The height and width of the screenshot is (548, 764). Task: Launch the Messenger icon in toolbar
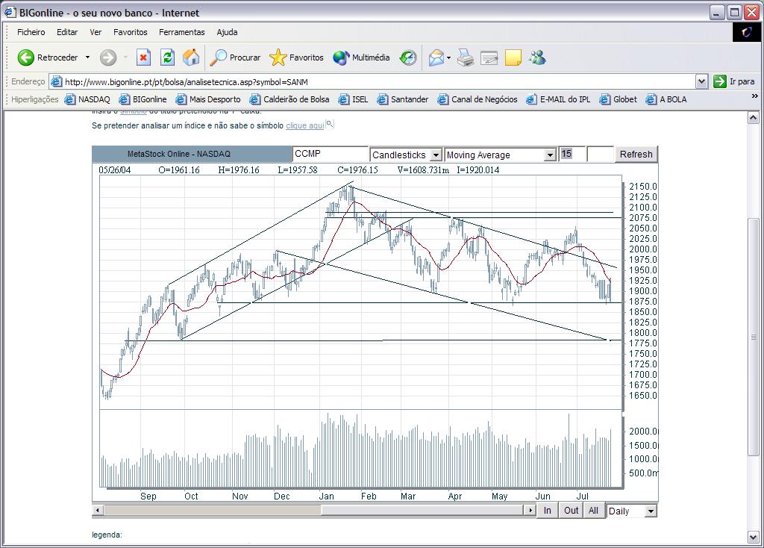[x=537, y=57]
